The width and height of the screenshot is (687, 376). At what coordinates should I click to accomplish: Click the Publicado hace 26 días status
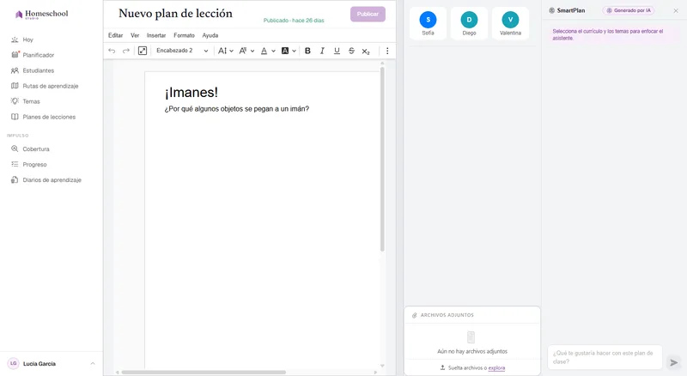pos(294,21)
